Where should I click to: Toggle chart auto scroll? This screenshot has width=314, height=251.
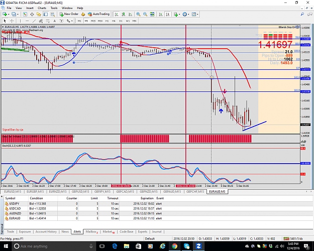pos(161,14)
